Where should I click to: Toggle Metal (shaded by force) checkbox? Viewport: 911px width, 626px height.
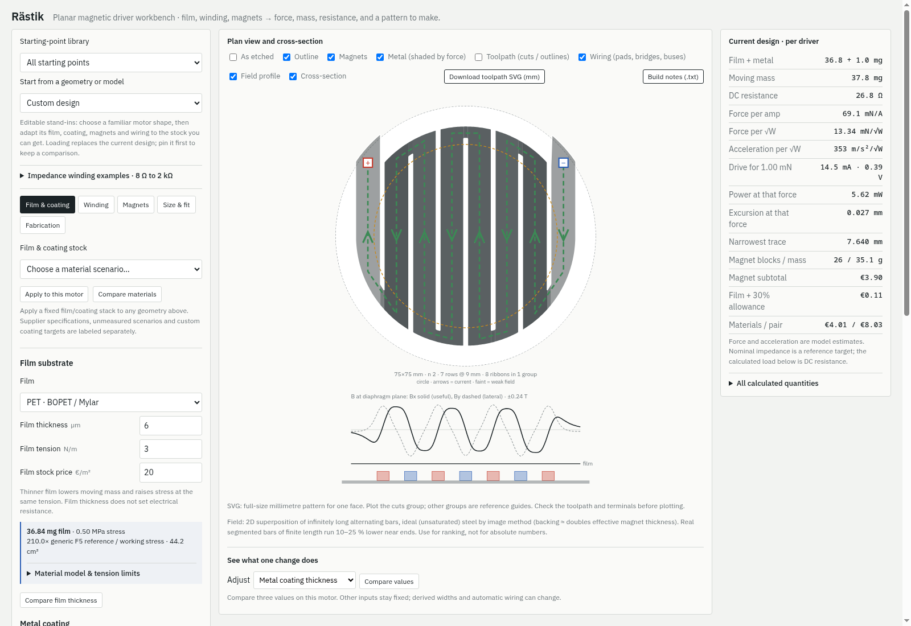(x=380, y=57)
